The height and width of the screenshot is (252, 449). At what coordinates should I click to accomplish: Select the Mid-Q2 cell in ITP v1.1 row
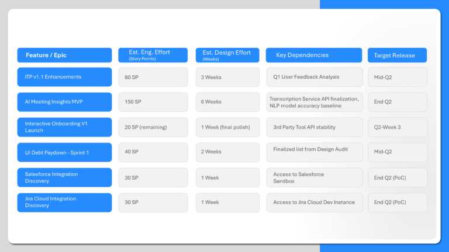[398, 77]
